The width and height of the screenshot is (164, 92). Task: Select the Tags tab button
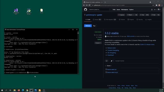click(x=94, y=26)
